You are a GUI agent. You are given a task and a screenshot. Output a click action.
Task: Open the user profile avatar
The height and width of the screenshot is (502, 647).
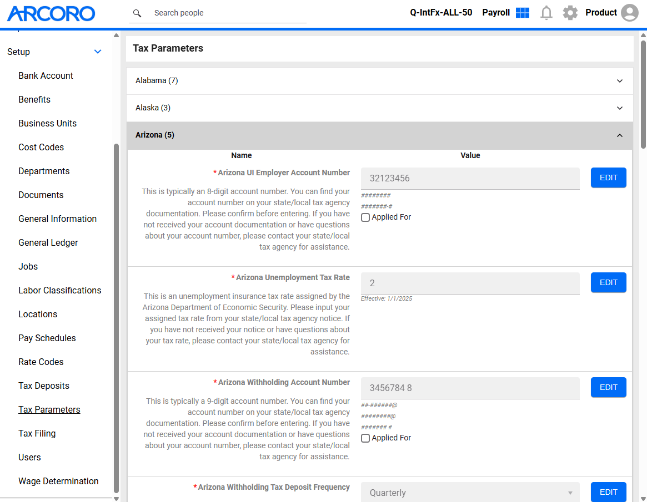coord(630,13)
